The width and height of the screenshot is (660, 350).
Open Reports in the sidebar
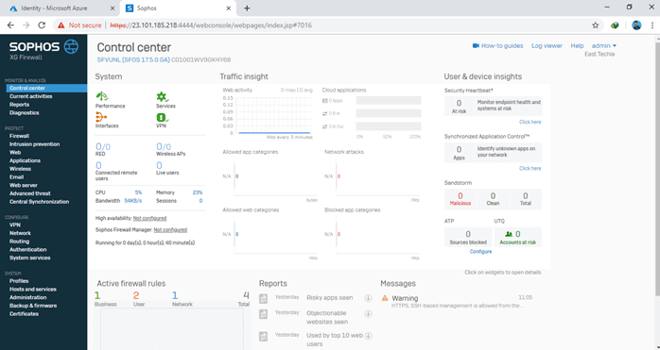coord(19,105)
